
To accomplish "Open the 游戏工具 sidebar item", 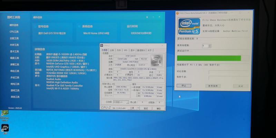I will (x=15, y=90).
